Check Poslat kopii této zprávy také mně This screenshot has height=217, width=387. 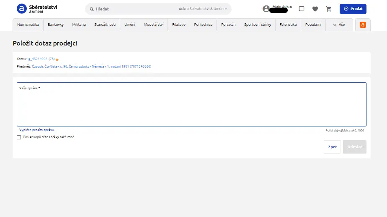tap(19, 137)
